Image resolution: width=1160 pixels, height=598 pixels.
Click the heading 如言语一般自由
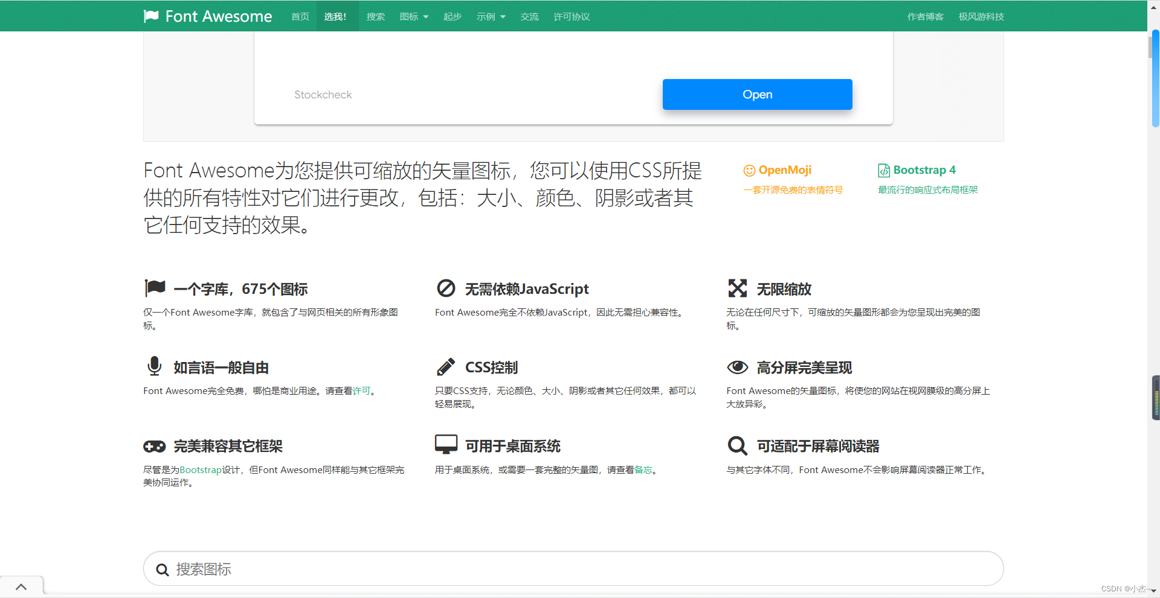coord(221,367)
